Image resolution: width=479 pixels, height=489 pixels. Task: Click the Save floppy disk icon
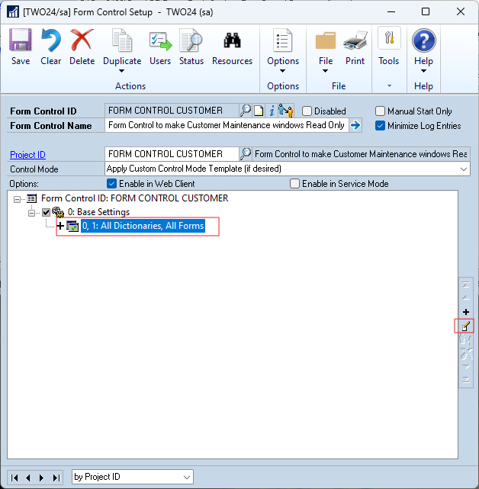pyautogui.click(x=21, y=40)
